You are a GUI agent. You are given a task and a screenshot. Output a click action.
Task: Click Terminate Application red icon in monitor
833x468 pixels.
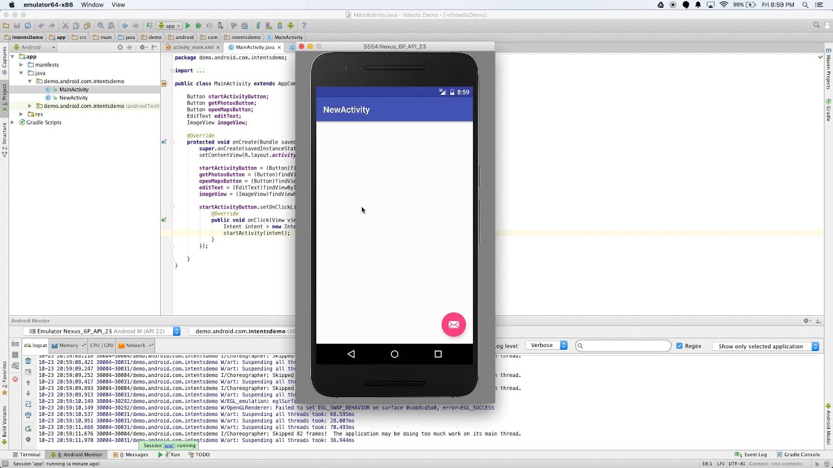15,379
